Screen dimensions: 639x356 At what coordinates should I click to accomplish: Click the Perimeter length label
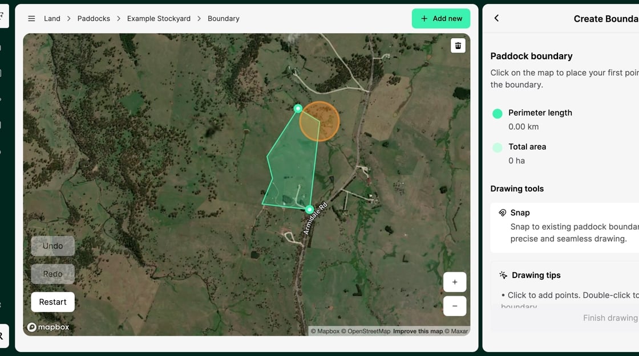(x=540, y=113)
